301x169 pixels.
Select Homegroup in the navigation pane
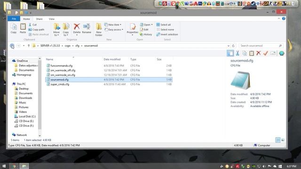24,75
